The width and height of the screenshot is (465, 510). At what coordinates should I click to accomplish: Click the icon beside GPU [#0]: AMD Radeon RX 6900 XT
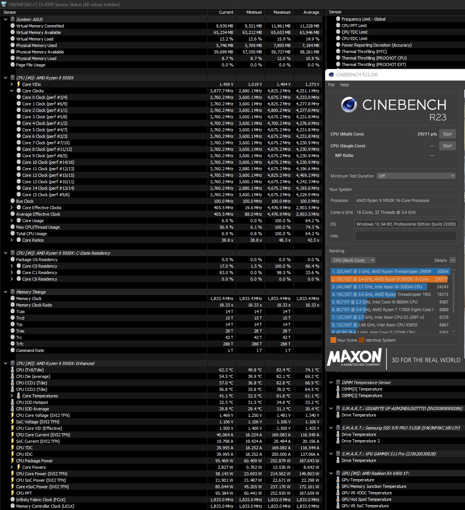point(338,473)
